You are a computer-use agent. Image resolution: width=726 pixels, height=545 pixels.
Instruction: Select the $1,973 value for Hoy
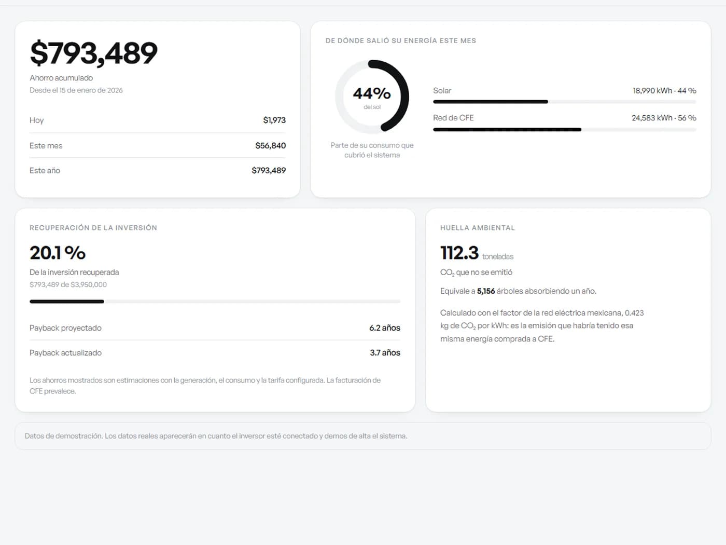(274, 120)
